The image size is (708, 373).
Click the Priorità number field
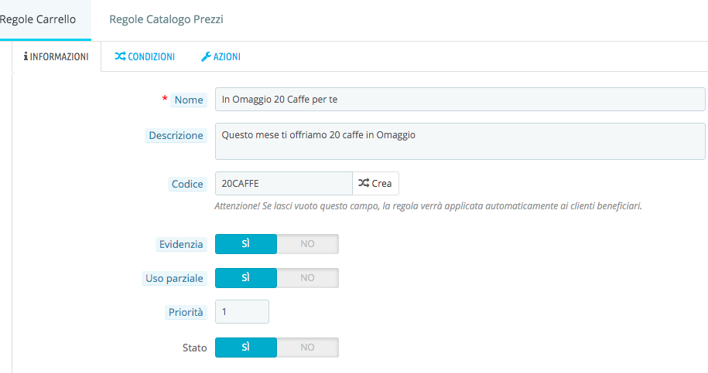(241, 312)
